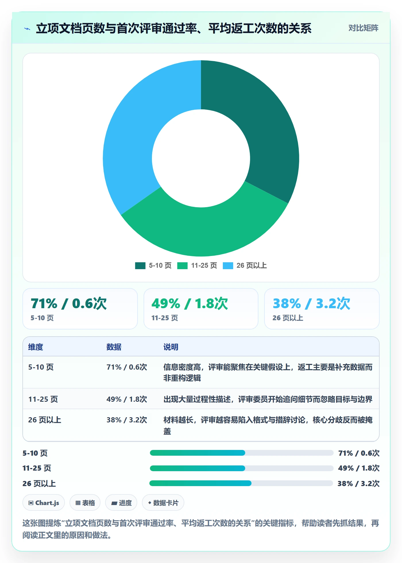Click the 11-25 页 progress bar
The image size is (402, 563).
pyautogui.click(x=241, y=468)
